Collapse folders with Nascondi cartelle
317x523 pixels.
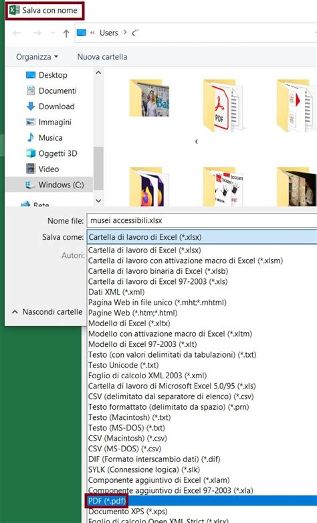pyautogui.click(x=47, y=312)
